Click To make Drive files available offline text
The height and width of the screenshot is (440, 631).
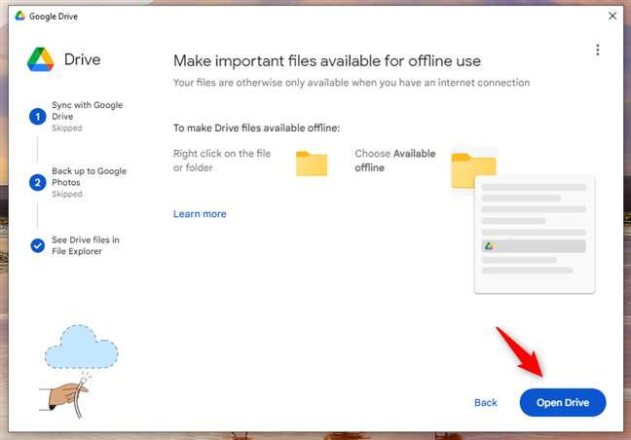pyautogui.click(x=256, y=128)
